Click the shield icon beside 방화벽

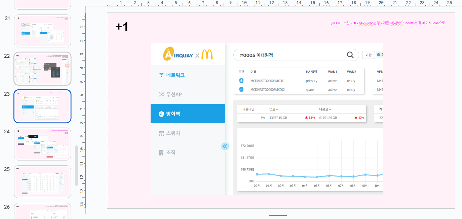(x=161, y=114)
